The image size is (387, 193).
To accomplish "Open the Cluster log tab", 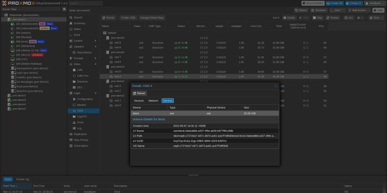I will (23, 179).
